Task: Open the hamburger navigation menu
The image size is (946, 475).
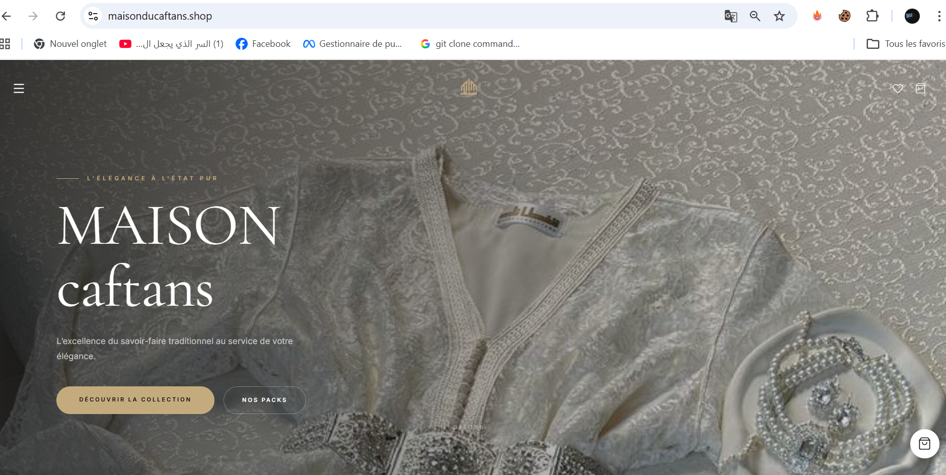Action: tap(19, 89)
